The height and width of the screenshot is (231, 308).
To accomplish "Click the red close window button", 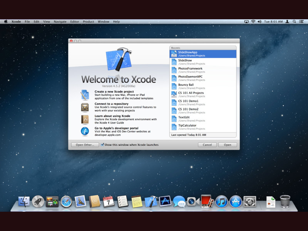I will (x=71, y=41).
